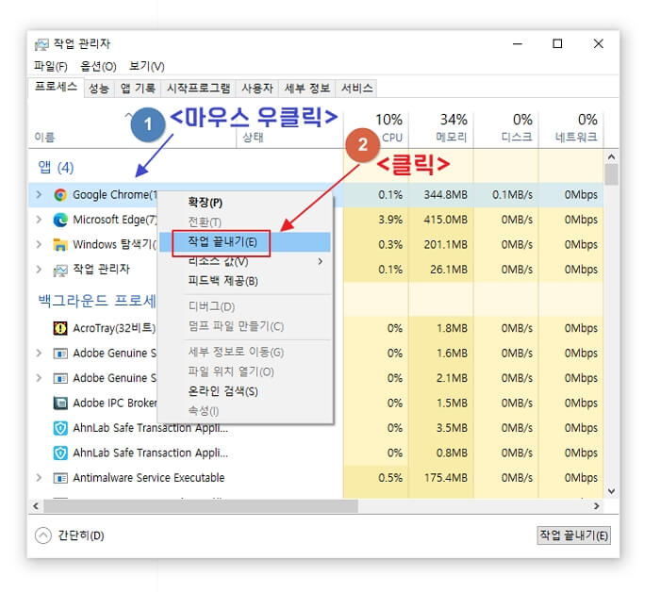Click the Adobe IPC Broker icon
Screen dimensions: 660x592
(60, 403)
